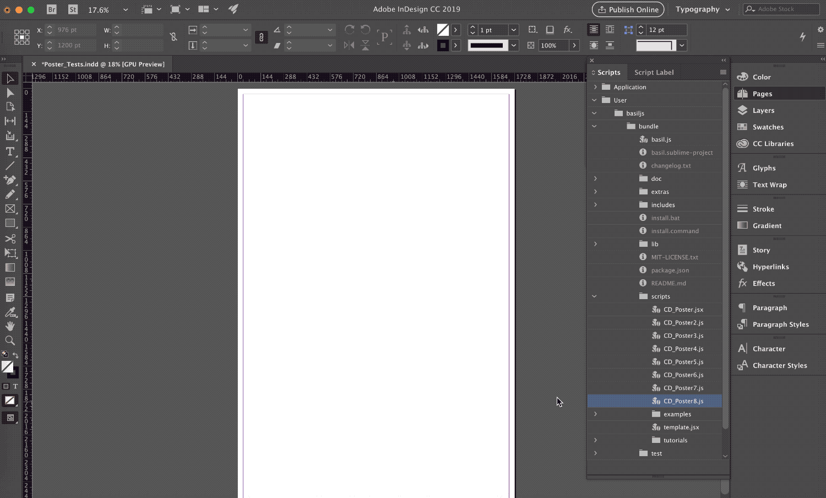Click the toolbox fill swatch

click(x=7, y=366)
